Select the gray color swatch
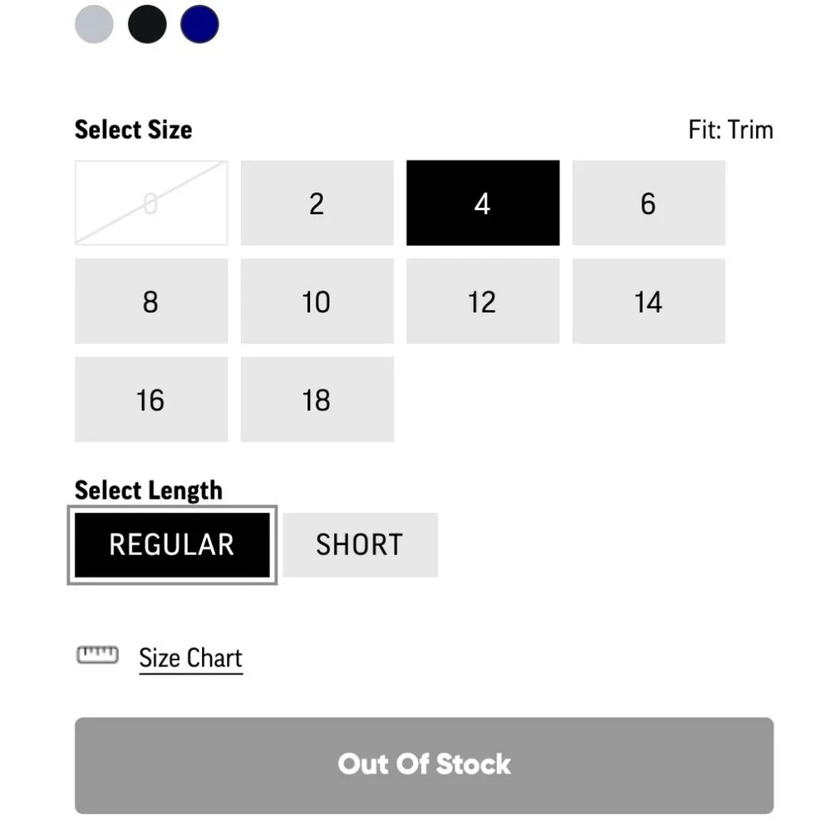The image size is (831, 831). coord(94,24)
